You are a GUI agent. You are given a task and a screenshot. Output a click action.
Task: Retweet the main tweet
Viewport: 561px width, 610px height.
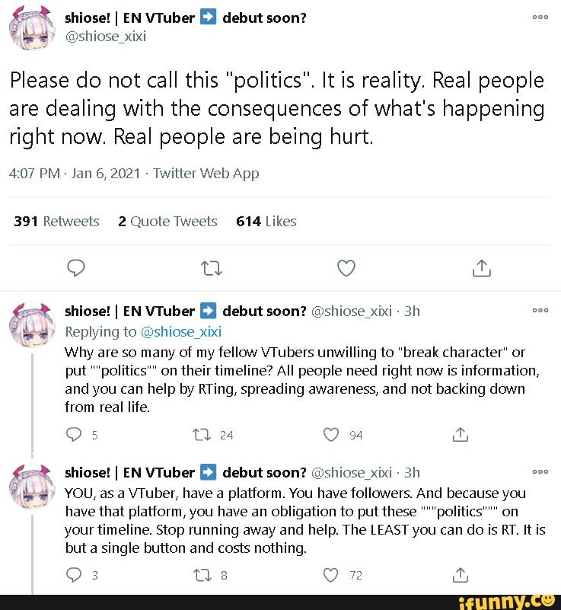210,268
